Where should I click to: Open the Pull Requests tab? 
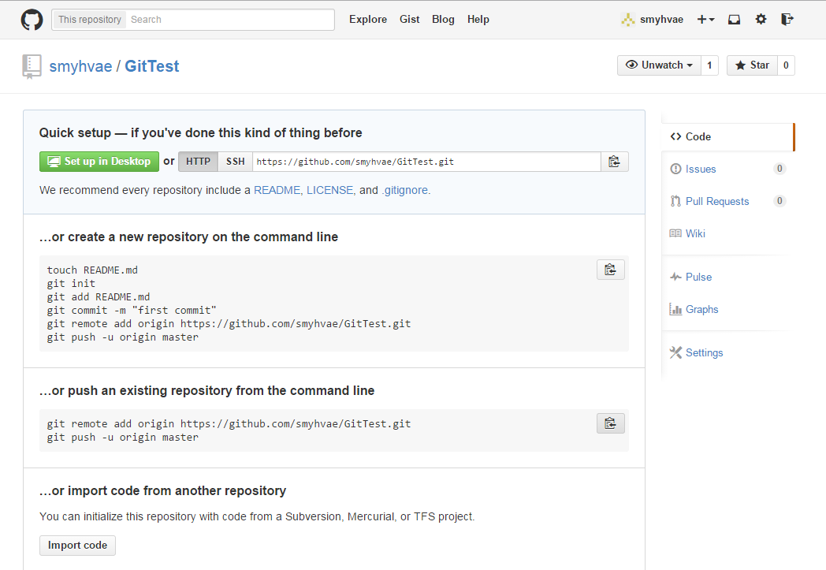click(x=727, y=201)
